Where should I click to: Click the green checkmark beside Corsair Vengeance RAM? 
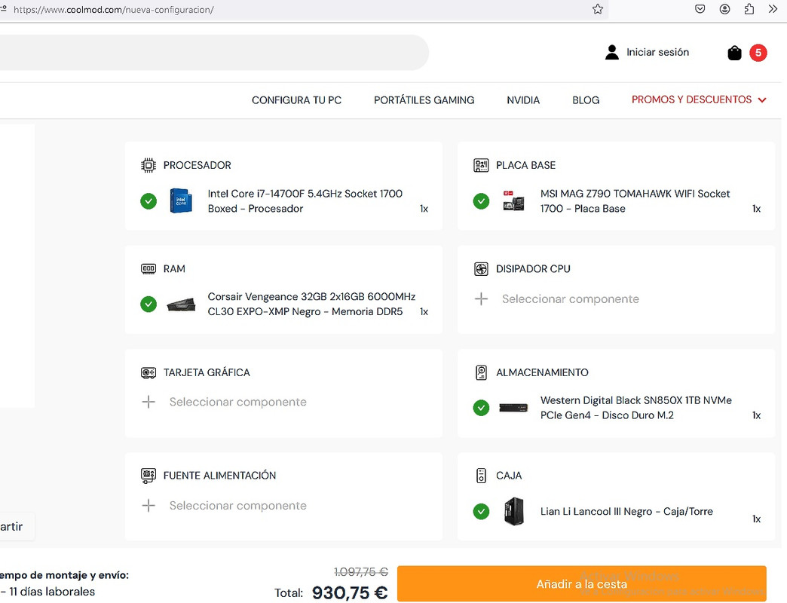[x=149, y=304]
